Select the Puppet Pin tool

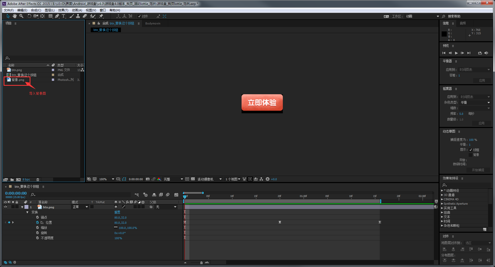[x=101, y=16]
